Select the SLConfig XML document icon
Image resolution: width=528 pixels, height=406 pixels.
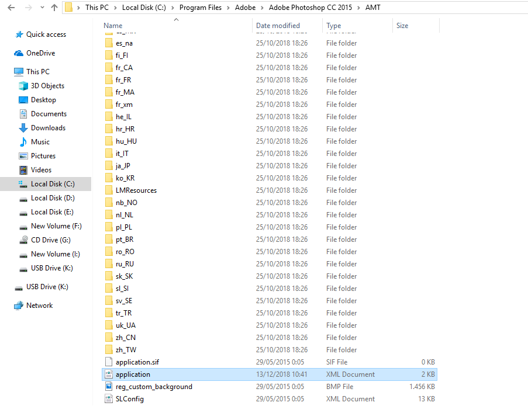[109, 398]
